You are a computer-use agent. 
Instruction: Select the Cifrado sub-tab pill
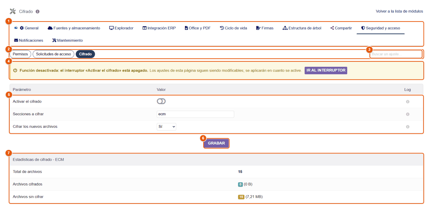click(85, 54)
